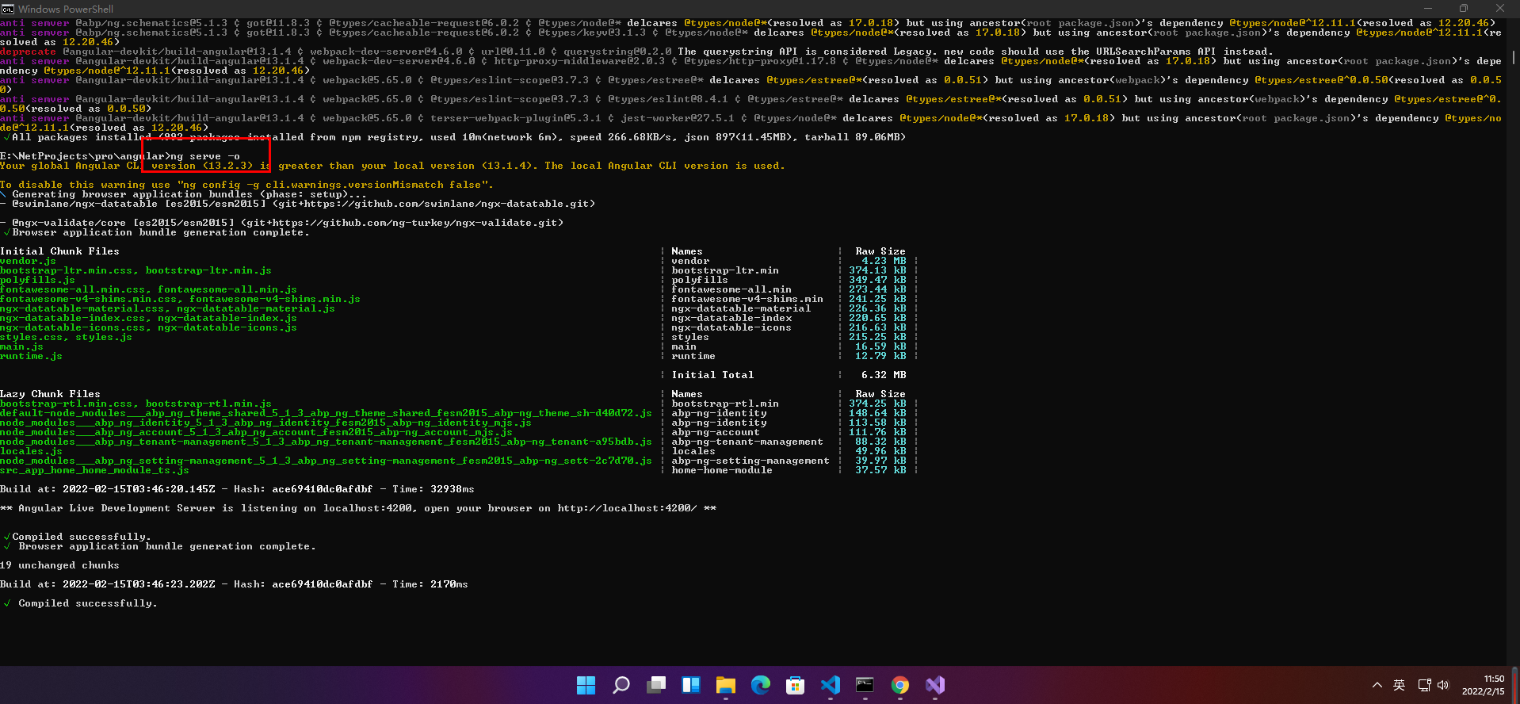Close the Windows PowerShell window
Screen dimensions: 1520x704
click(x=1500, y=9)
